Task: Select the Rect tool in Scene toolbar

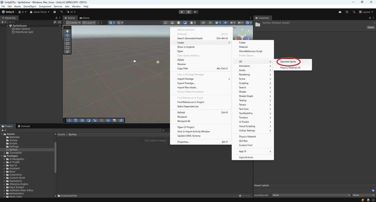Action: [67, 48]
